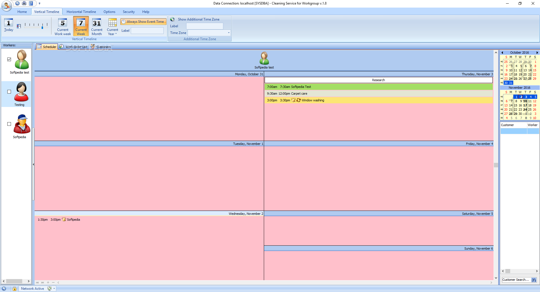Open the Help ribbon tab
The height and width of the screenshot is (292, 540).
pyautogui.click(x=146, y=12)
